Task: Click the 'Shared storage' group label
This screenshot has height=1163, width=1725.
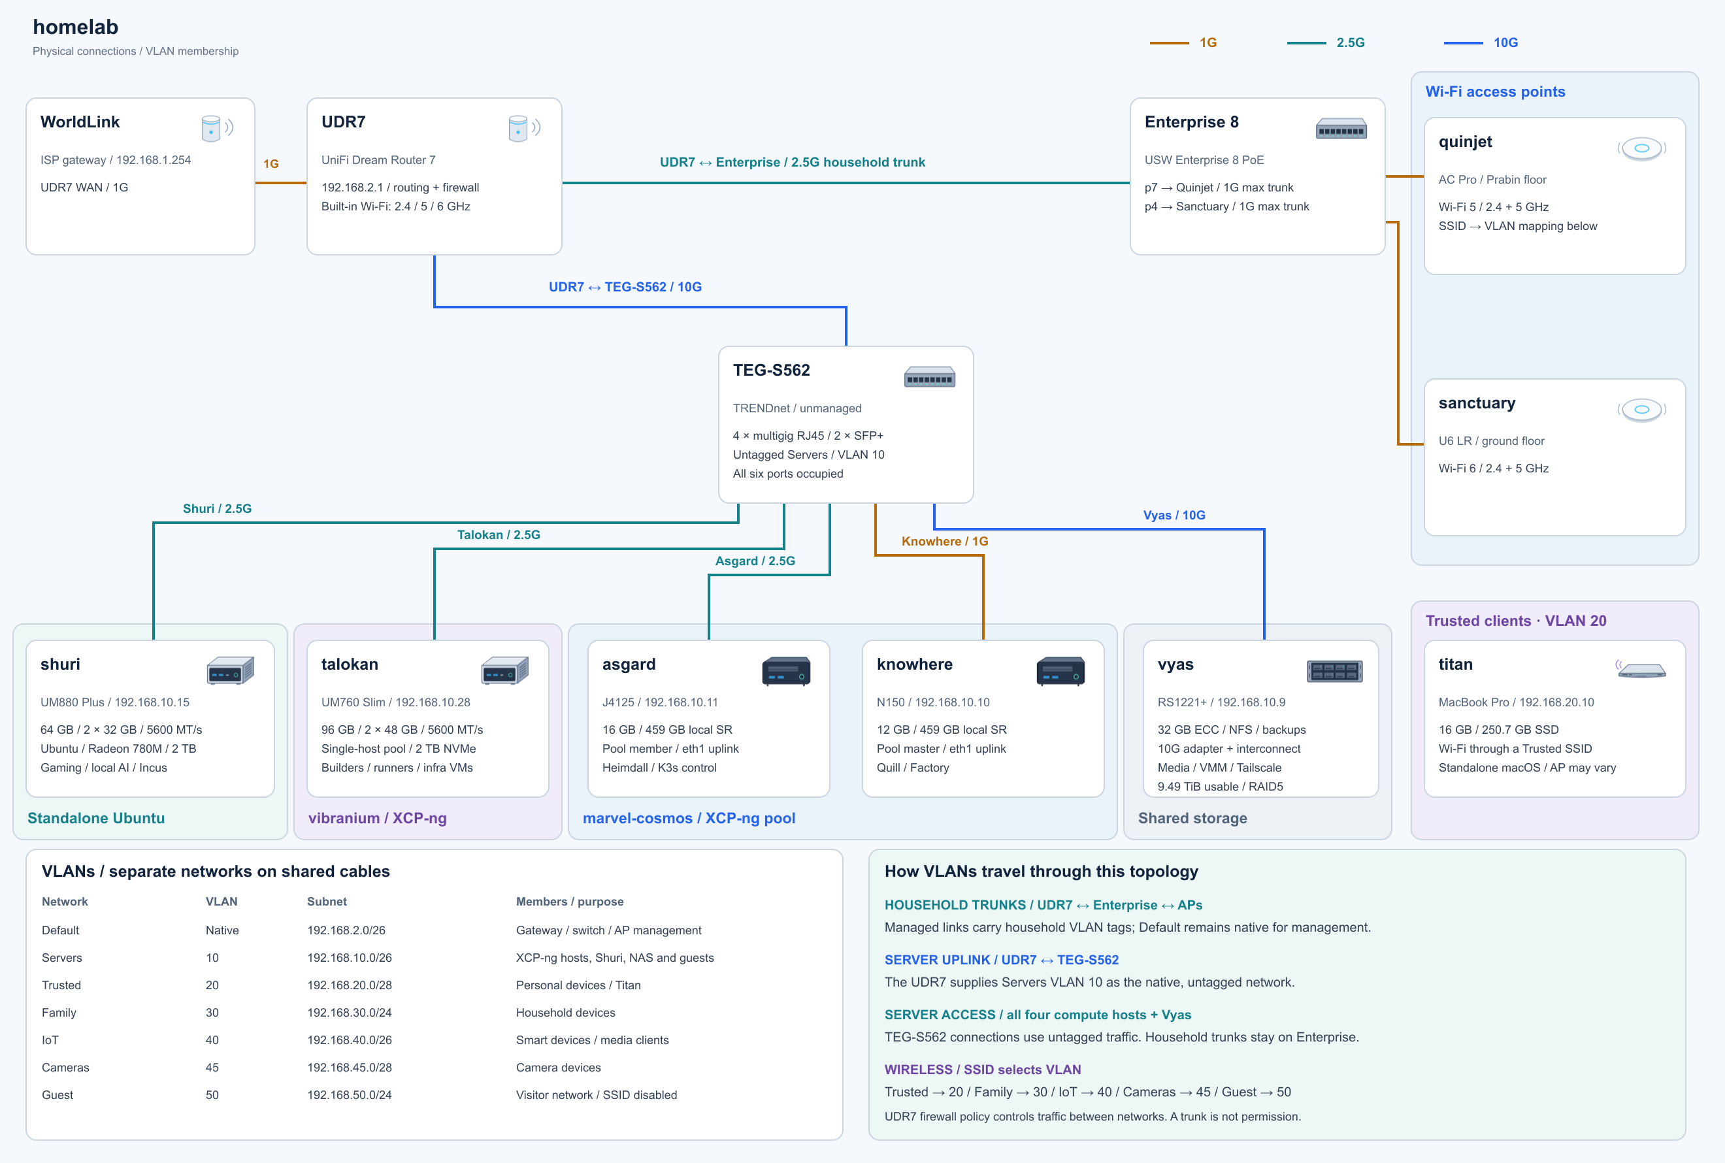Action: tap(1192, 818)
